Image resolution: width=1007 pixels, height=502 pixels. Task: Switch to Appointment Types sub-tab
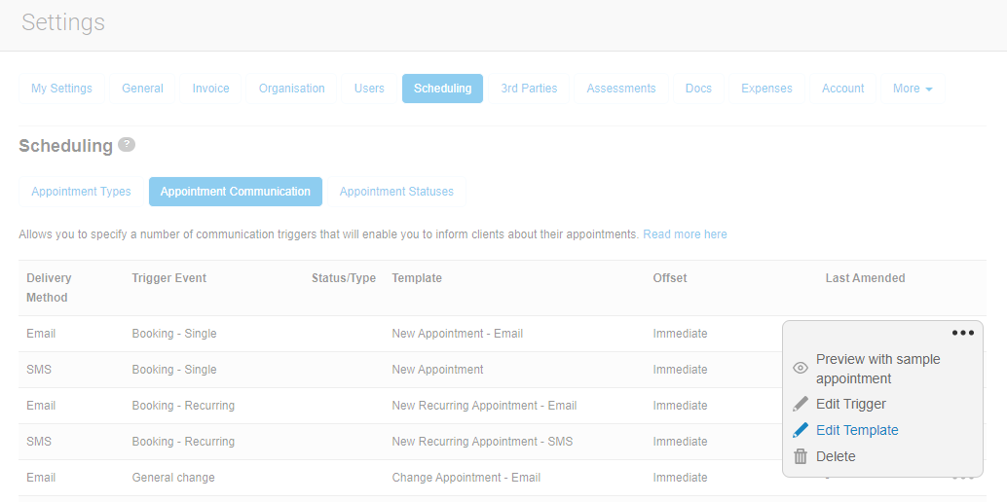[x=81, y=192]
